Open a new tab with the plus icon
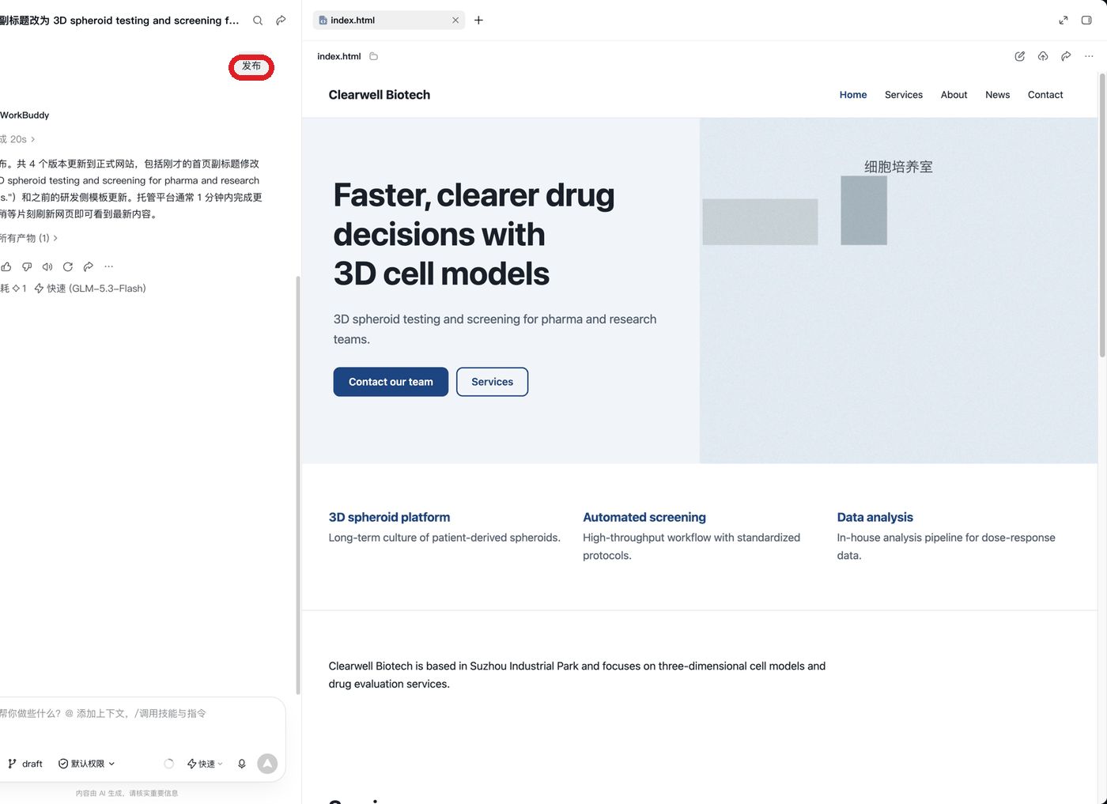Image resolution: width=1107 pixels, height=804 pixels. click(478, 21)
